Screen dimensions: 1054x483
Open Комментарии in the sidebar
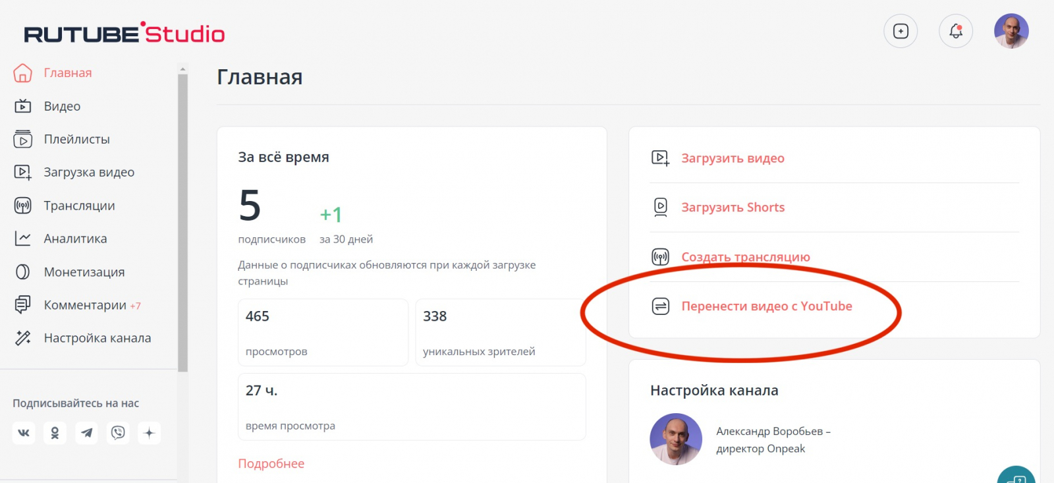point(85,305)
